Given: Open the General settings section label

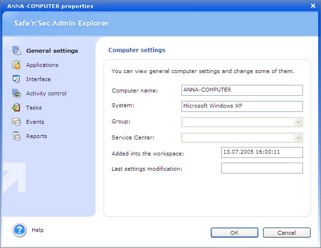Looking at the screenshot, I should point(52,51).
